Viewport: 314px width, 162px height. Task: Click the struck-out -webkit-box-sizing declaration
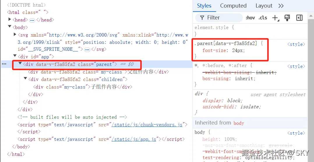[x=239, y=72]
